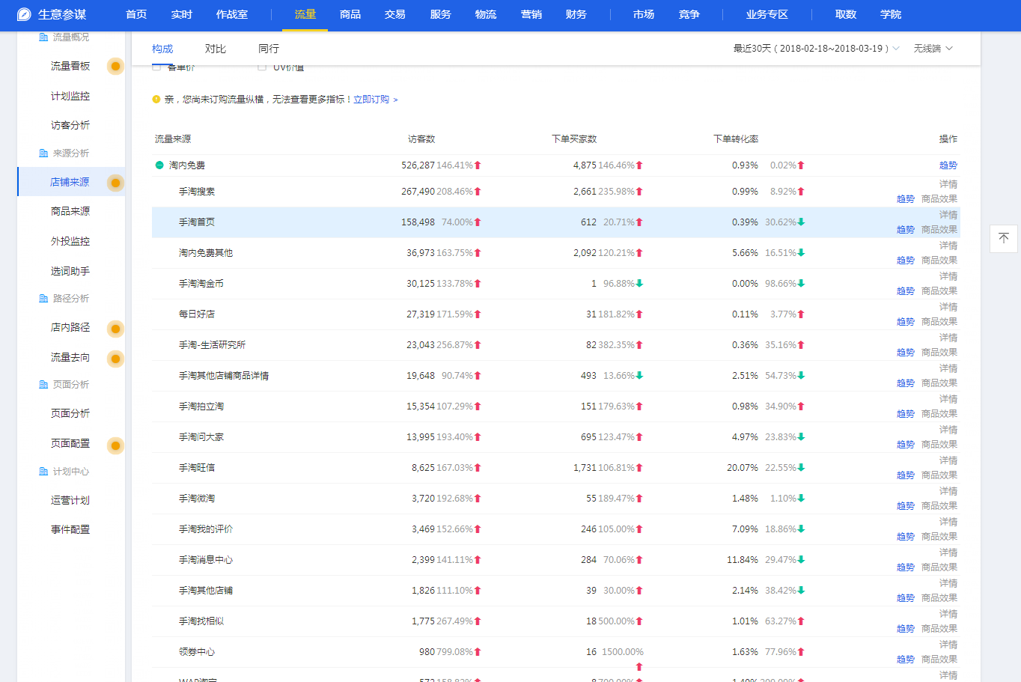Open 商品来源 in the sidebar

click(70, 211)
